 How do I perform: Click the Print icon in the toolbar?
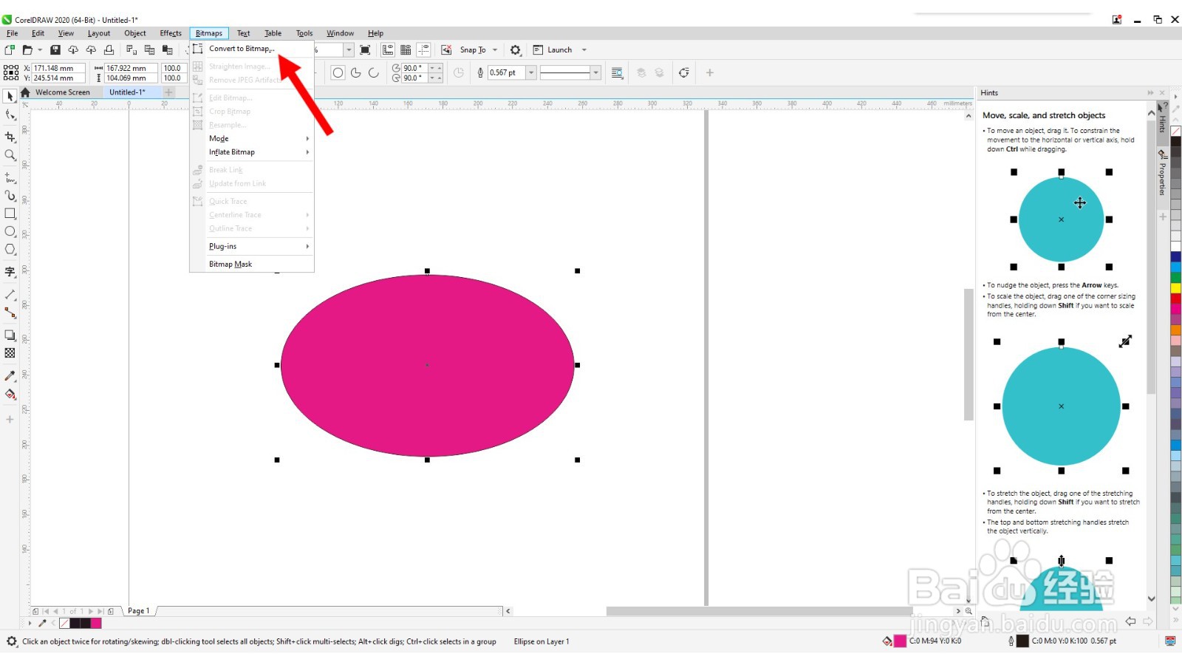coord(109,50)
